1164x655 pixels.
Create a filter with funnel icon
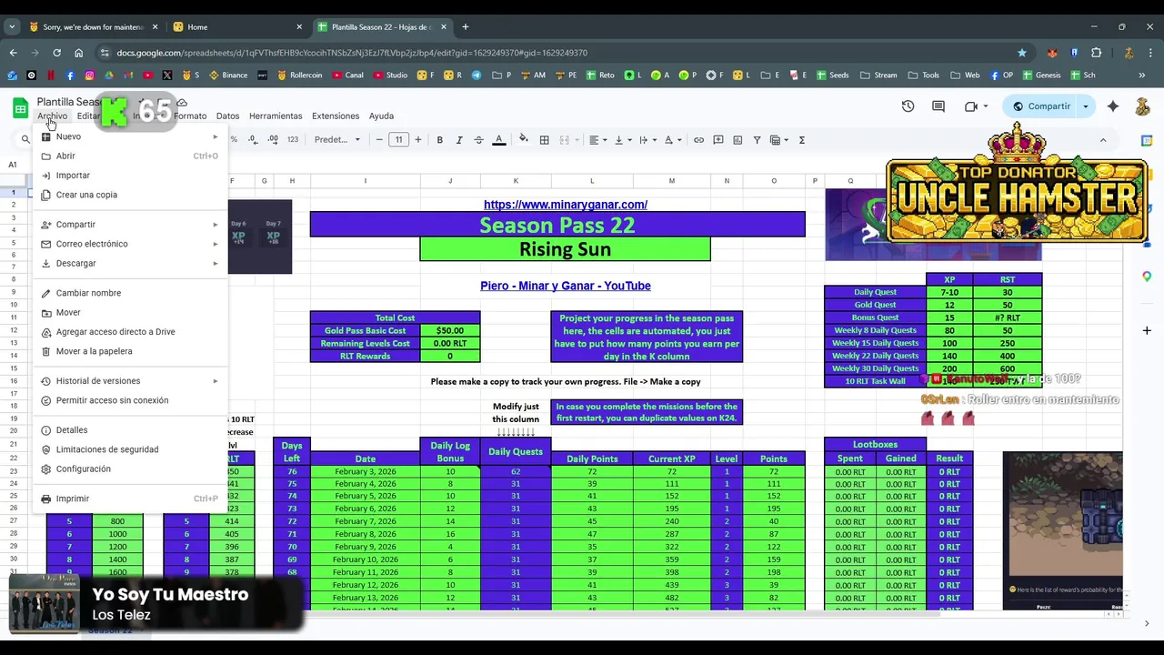tap(757, 140)
